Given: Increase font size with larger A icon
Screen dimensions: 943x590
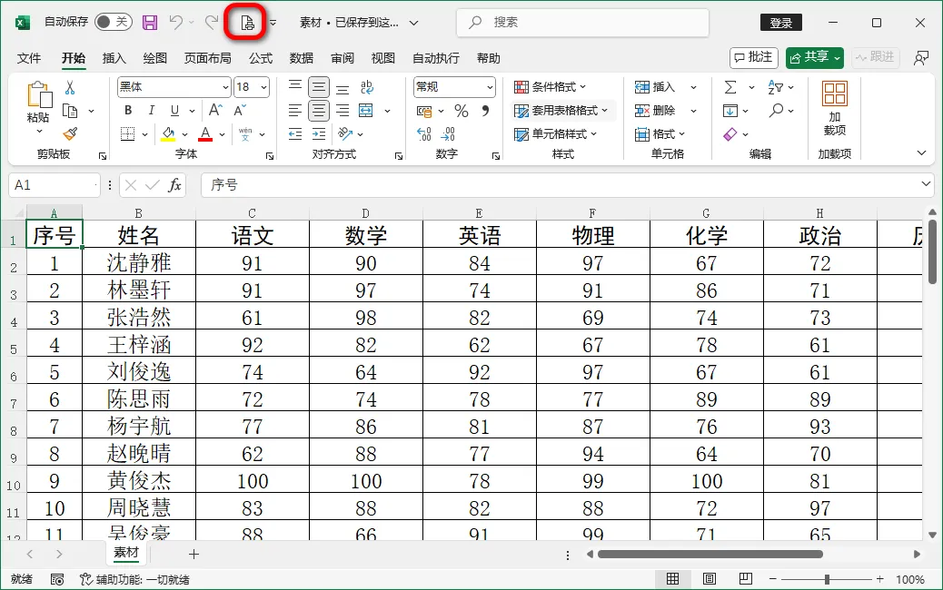Looking at the screenshot, I should [x=215, y=110].
